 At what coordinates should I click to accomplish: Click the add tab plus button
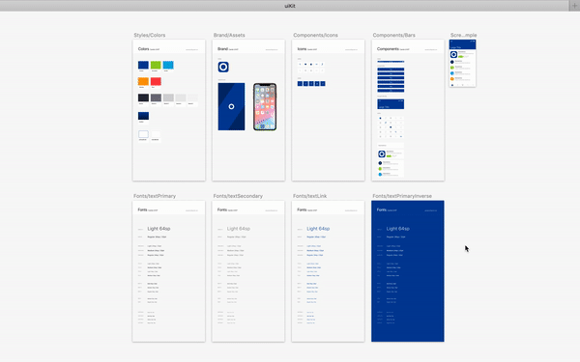pyautogui.click(x=574, y=6)
